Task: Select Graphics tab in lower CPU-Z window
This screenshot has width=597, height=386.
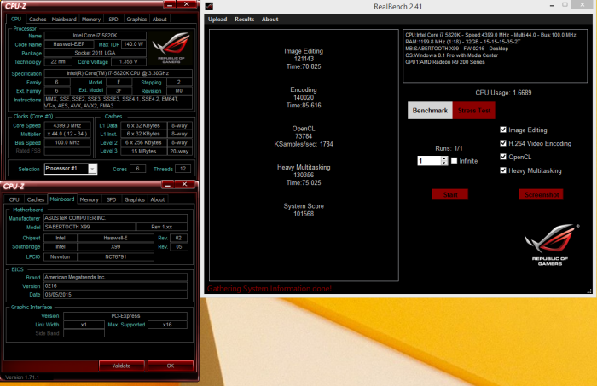Action: point(135,199)
